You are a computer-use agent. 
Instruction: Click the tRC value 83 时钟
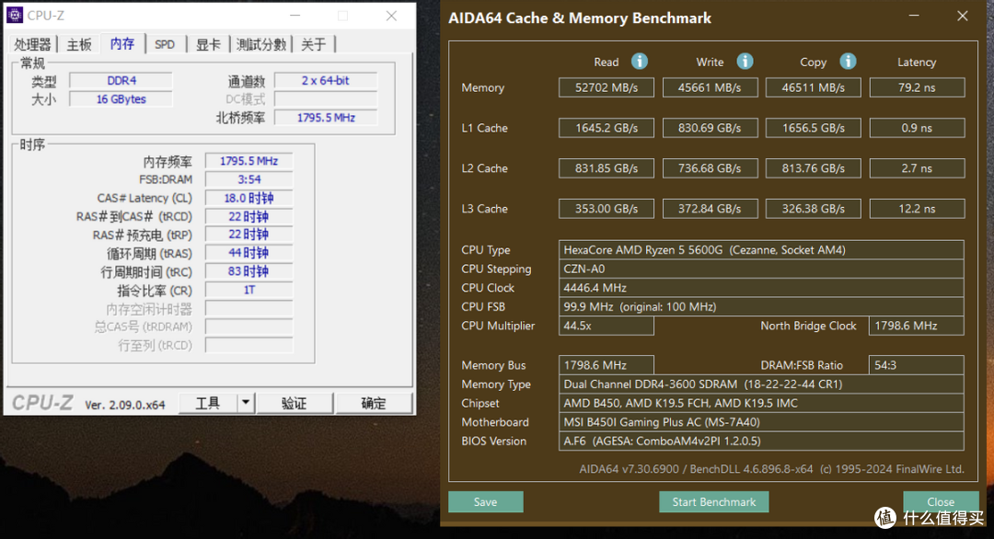(x=249, y=271)
